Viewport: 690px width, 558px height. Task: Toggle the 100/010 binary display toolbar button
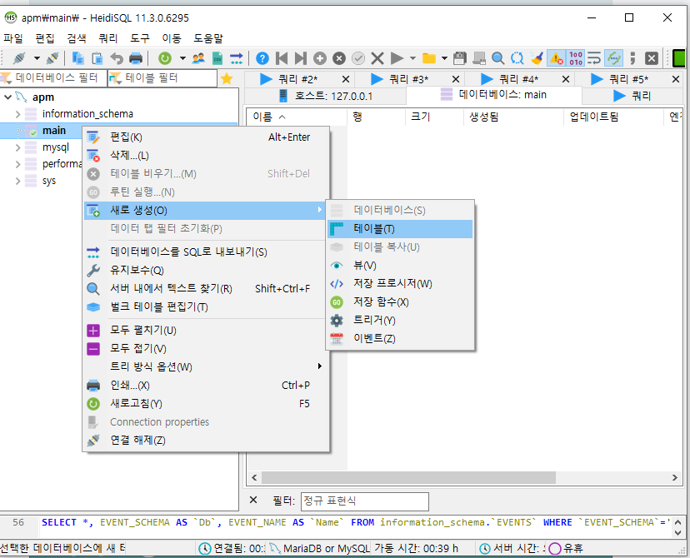coord(576,58)
